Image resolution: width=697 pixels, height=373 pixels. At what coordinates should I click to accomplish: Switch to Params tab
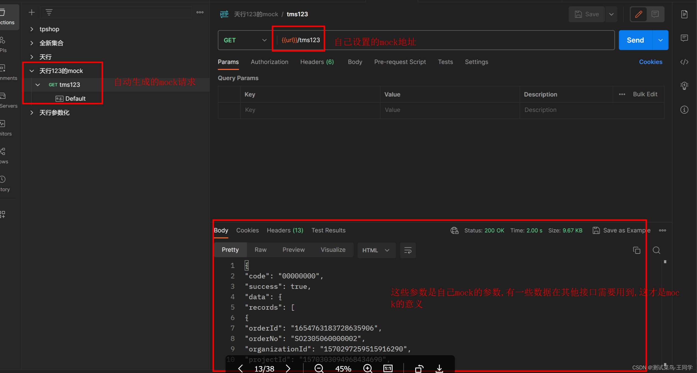[228, 62]
